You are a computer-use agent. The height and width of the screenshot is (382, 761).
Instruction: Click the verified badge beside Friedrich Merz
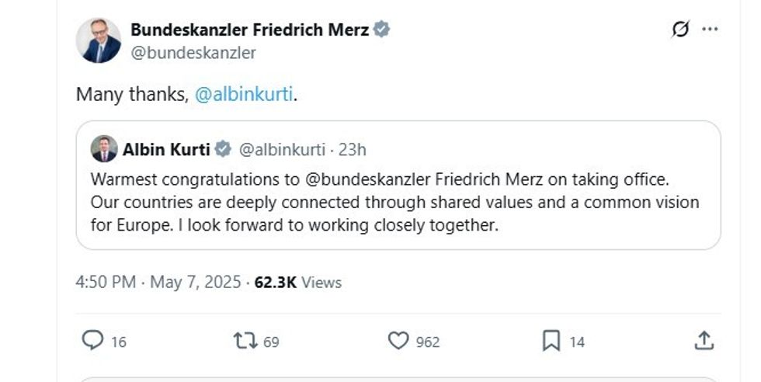pos(381,30)
